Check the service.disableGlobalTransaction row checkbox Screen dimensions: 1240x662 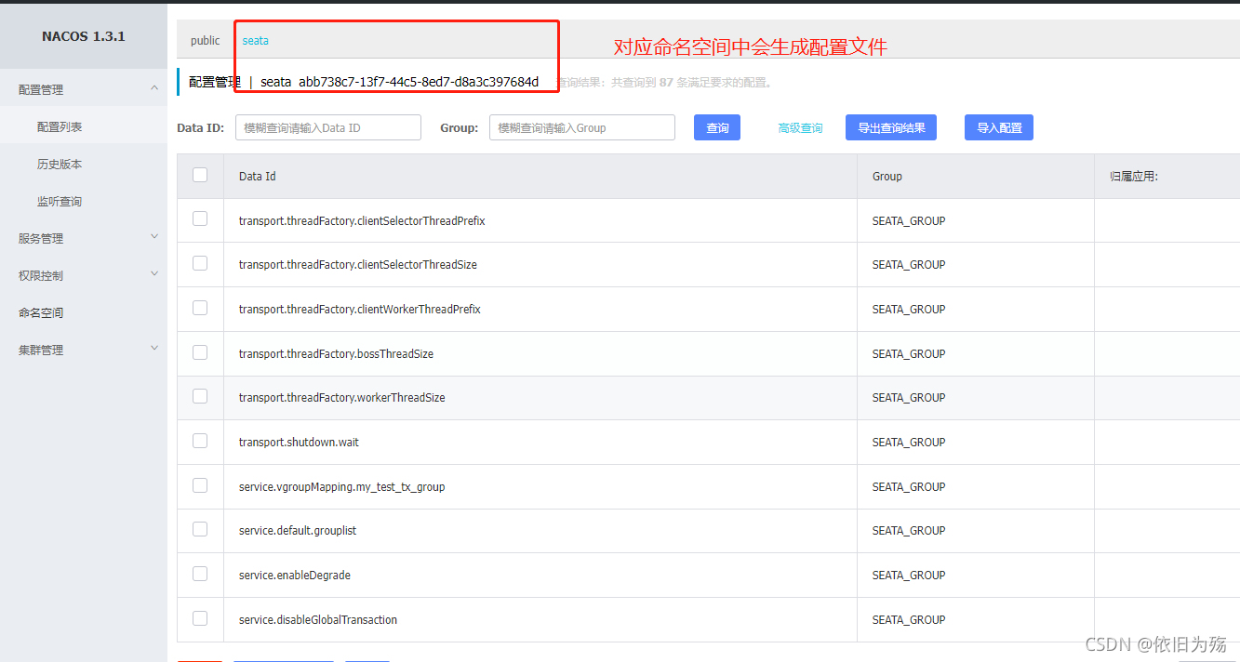coord(200,618)
